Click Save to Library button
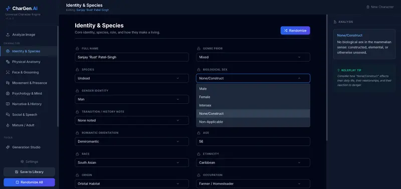 pos(29,172)
